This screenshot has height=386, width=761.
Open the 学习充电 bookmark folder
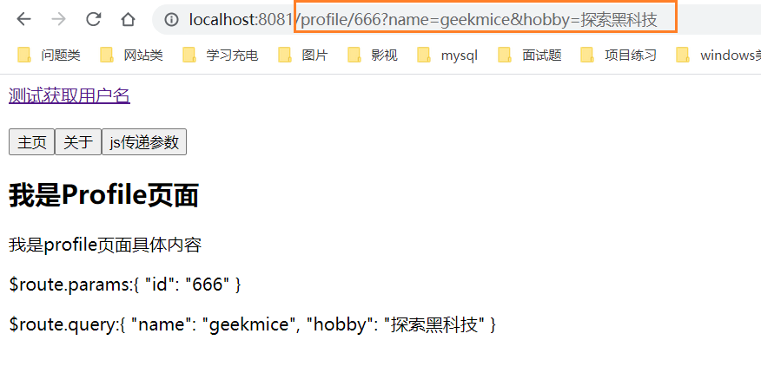point(221,56)
